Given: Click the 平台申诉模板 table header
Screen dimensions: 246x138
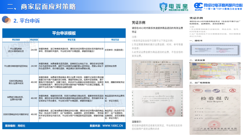Looking at the screenshot, I should coord(64,33).
